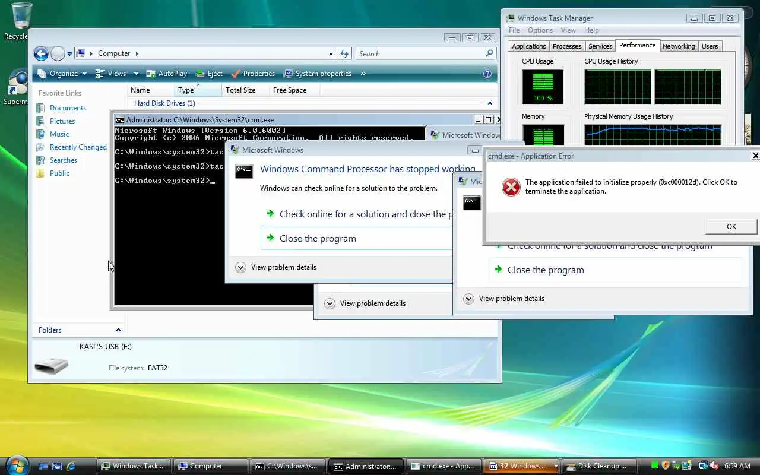Click OK in cmd.exe Application Error

pos(731,226)
